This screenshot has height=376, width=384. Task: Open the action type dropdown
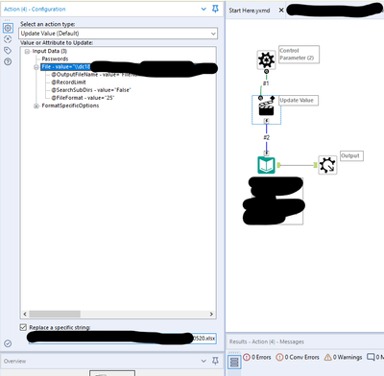coord(118,34)
